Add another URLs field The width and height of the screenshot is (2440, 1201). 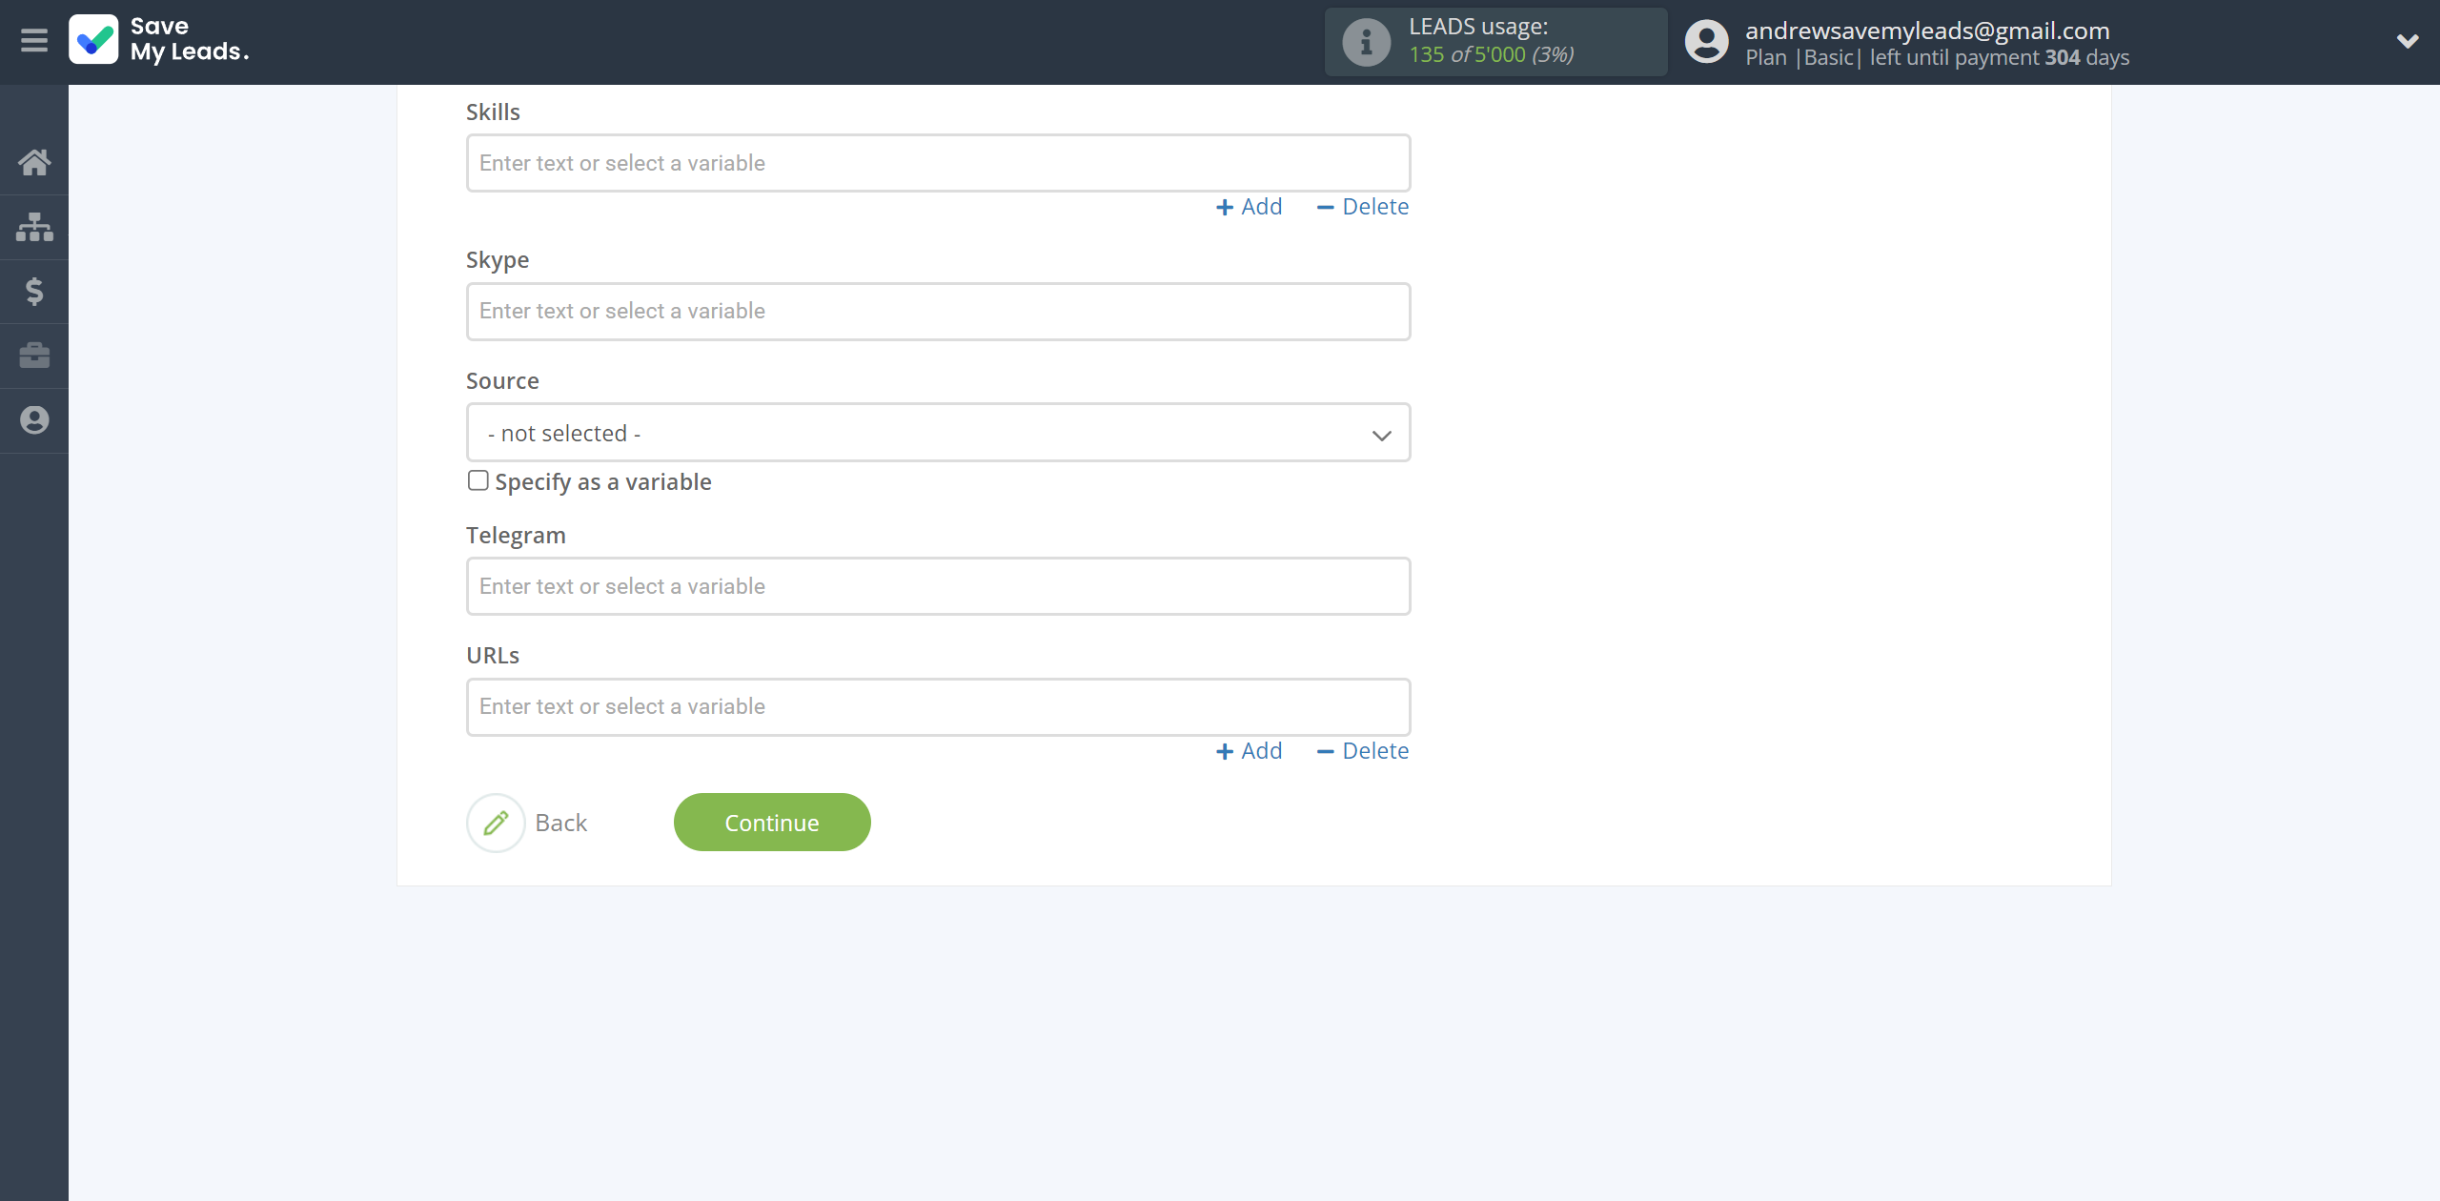[1249, 751]
